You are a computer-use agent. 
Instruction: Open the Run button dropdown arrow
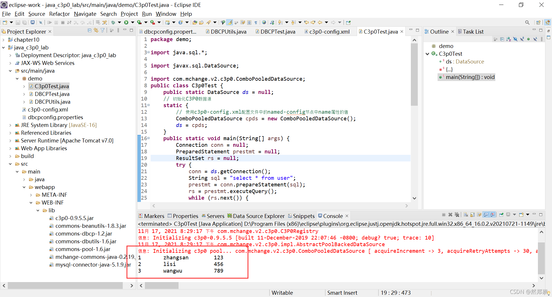coord(133,22)
